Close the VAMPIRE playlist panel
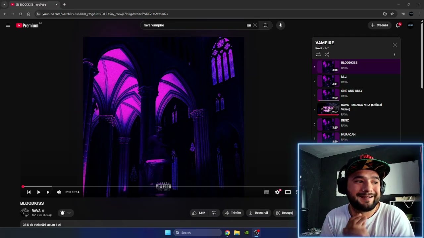 click(x=395, y=45)
